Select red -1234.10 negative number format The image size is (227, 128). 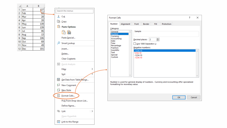(138, 58)
